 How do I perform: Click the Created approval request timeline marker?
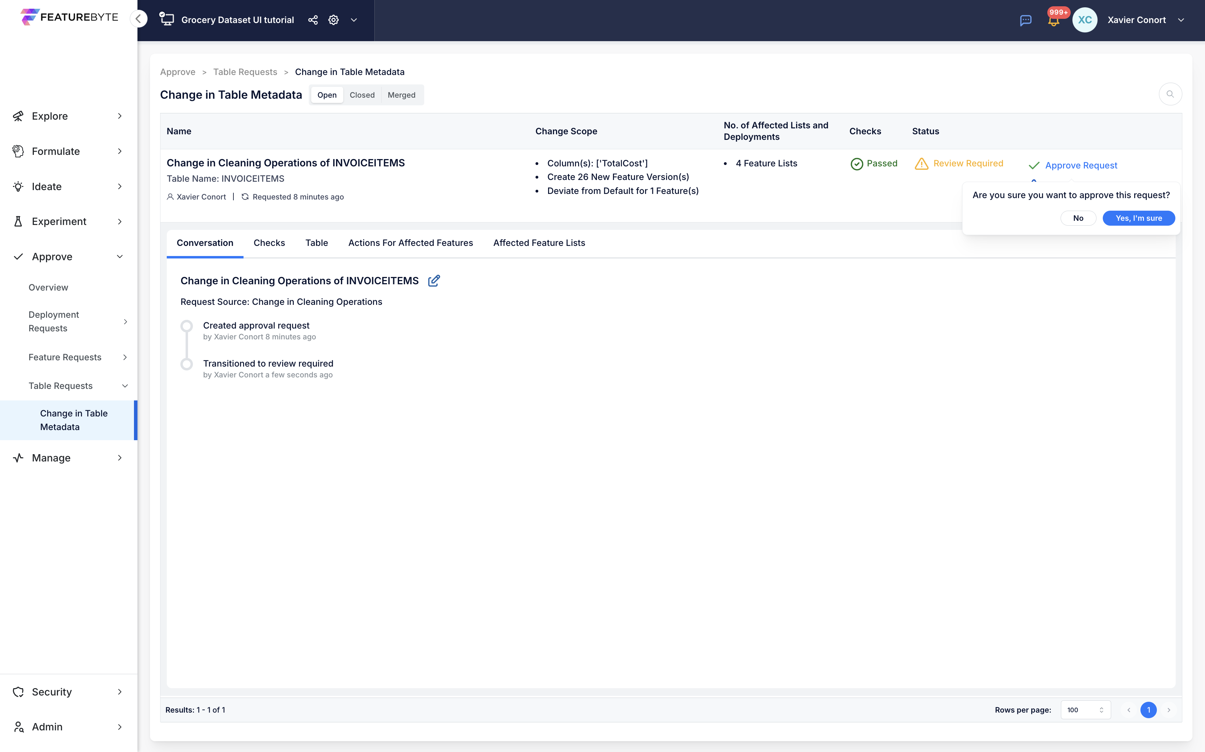pos(187,326)
